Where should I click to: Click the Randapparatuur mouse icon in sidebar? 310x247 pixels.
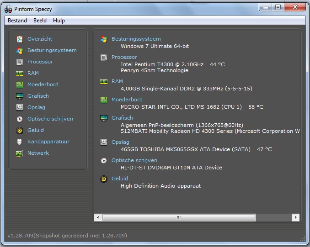pyautogui.click(x=20, y=142)
